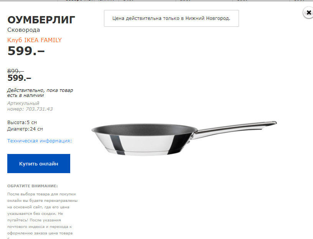The width and height of the screenshot is (313, 239).
Task: Click the availability note about товар в наличии
Action: click(40, 93)
